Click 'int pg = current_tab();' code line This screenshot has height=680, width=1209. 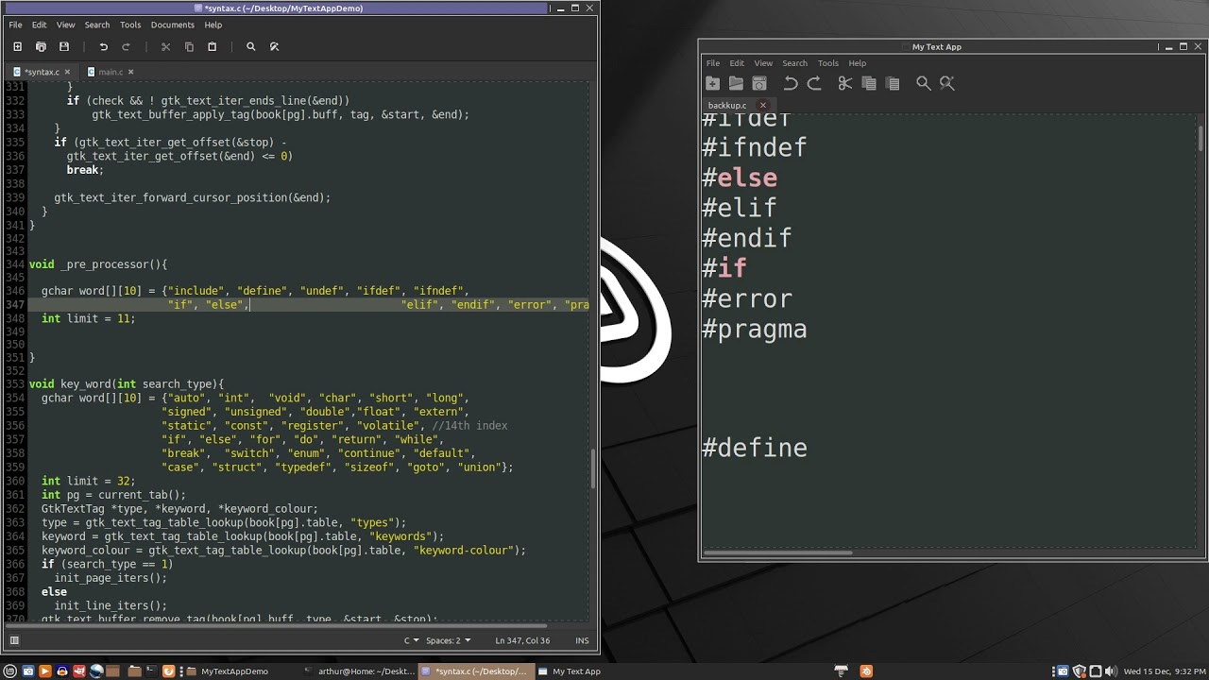coord(113,495)
